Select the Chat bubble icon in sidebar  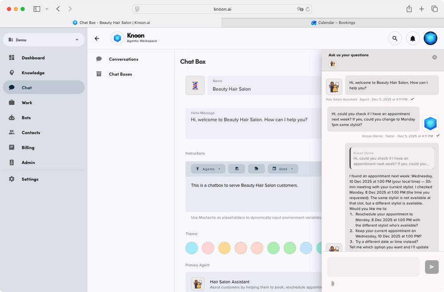point(12,88)
